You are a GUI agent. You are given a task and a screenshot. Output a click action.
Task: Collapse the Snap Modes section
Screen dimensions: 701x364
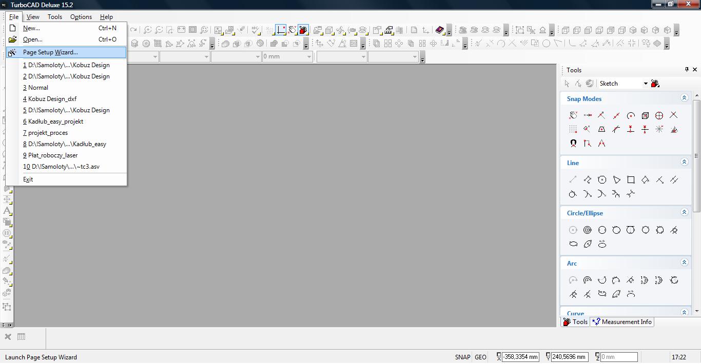[x=684, y=98]
